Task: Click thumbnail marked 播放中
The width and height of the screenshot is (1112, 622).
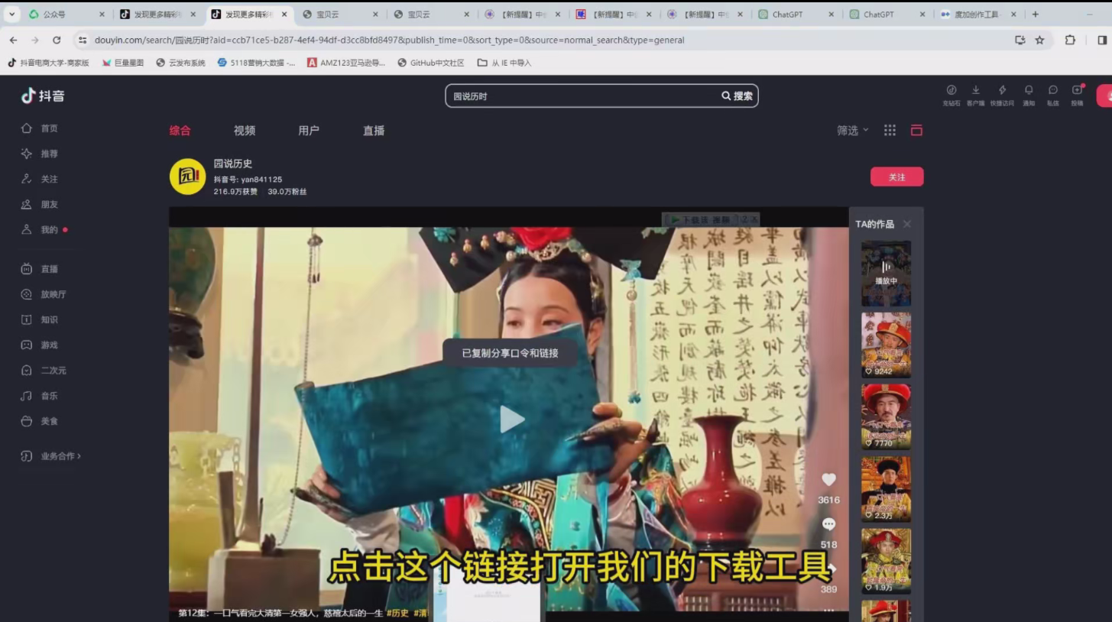Action: pyautogui.click(x=887, y=274)
